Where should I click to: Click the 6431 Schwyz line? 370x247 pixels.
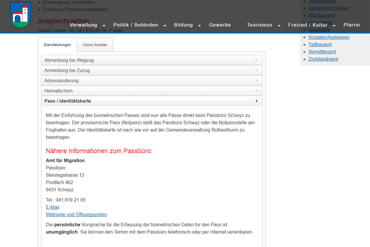pos(60,190)
